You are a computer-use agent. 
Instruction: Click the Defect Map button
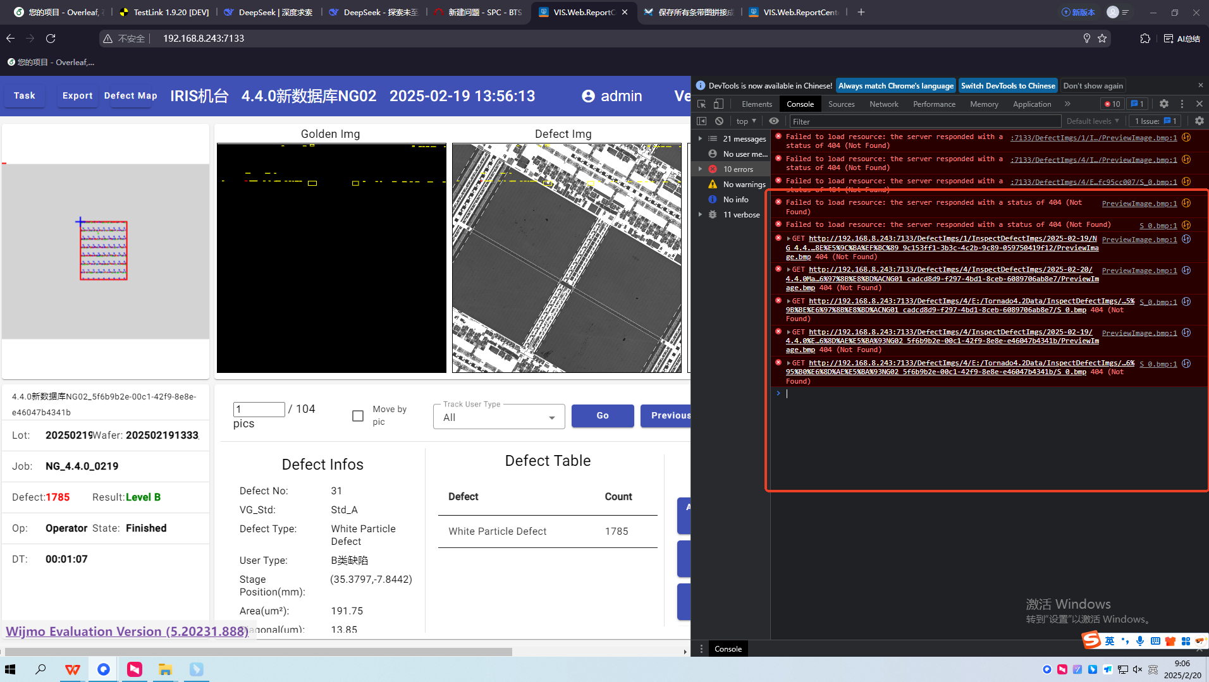(130, 95)
